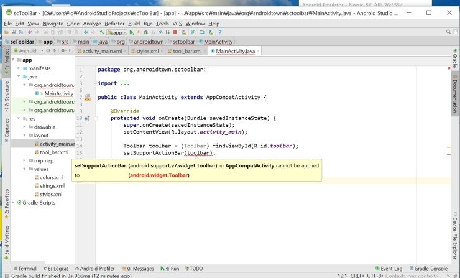Expand the mipmap folder arrow
The image size is (460, 278).
25,160
